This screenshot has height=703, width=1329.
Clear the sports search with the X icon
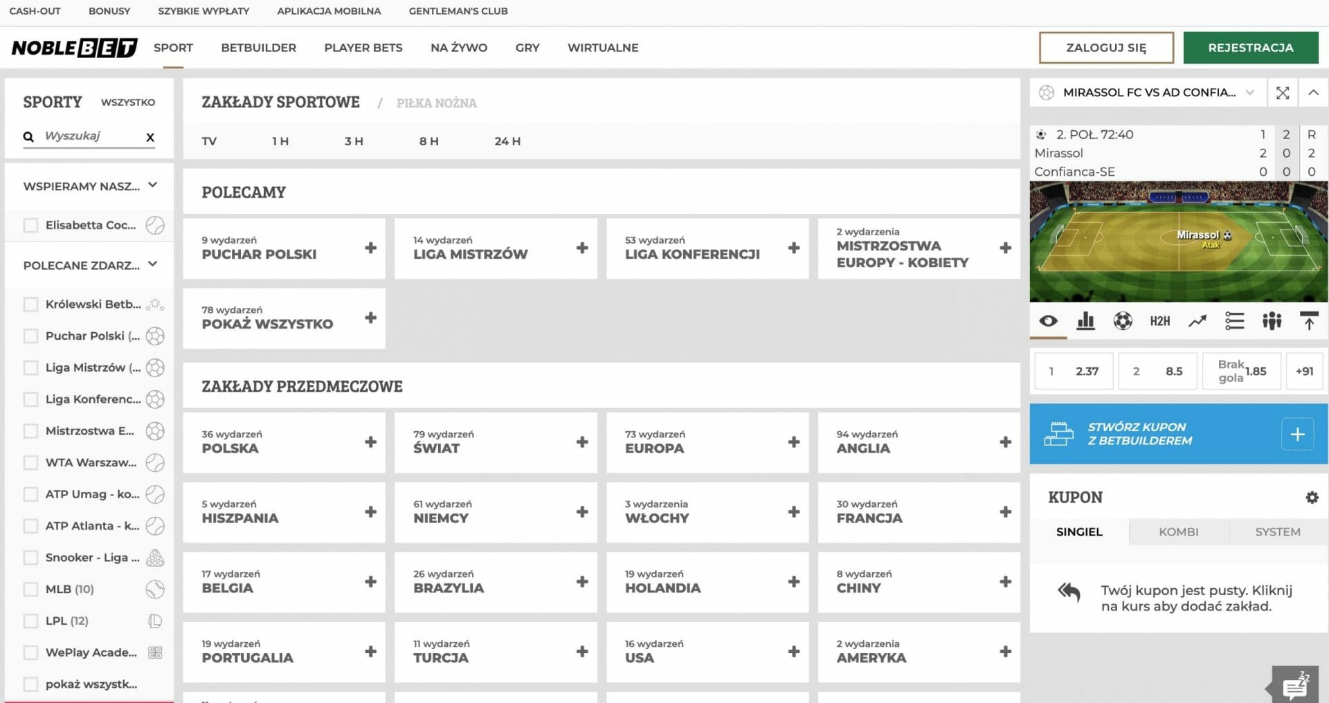[x=150, y=137]
